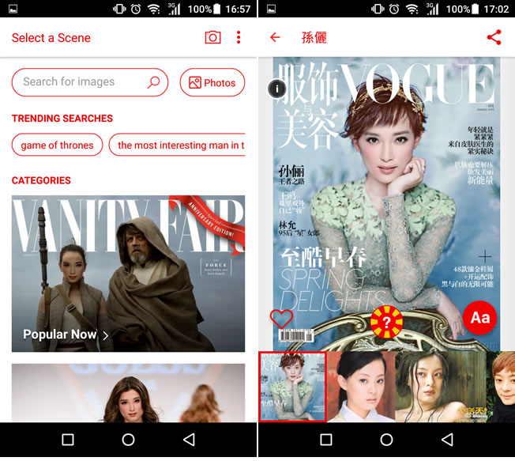Select the most interesting man trending search

pos(177,145)
